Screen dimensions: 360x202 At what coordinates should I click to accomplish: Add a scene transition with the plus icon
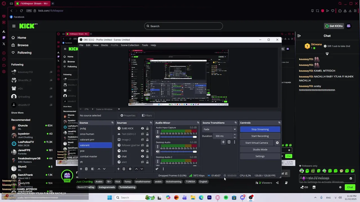click(x=223, y=142)
